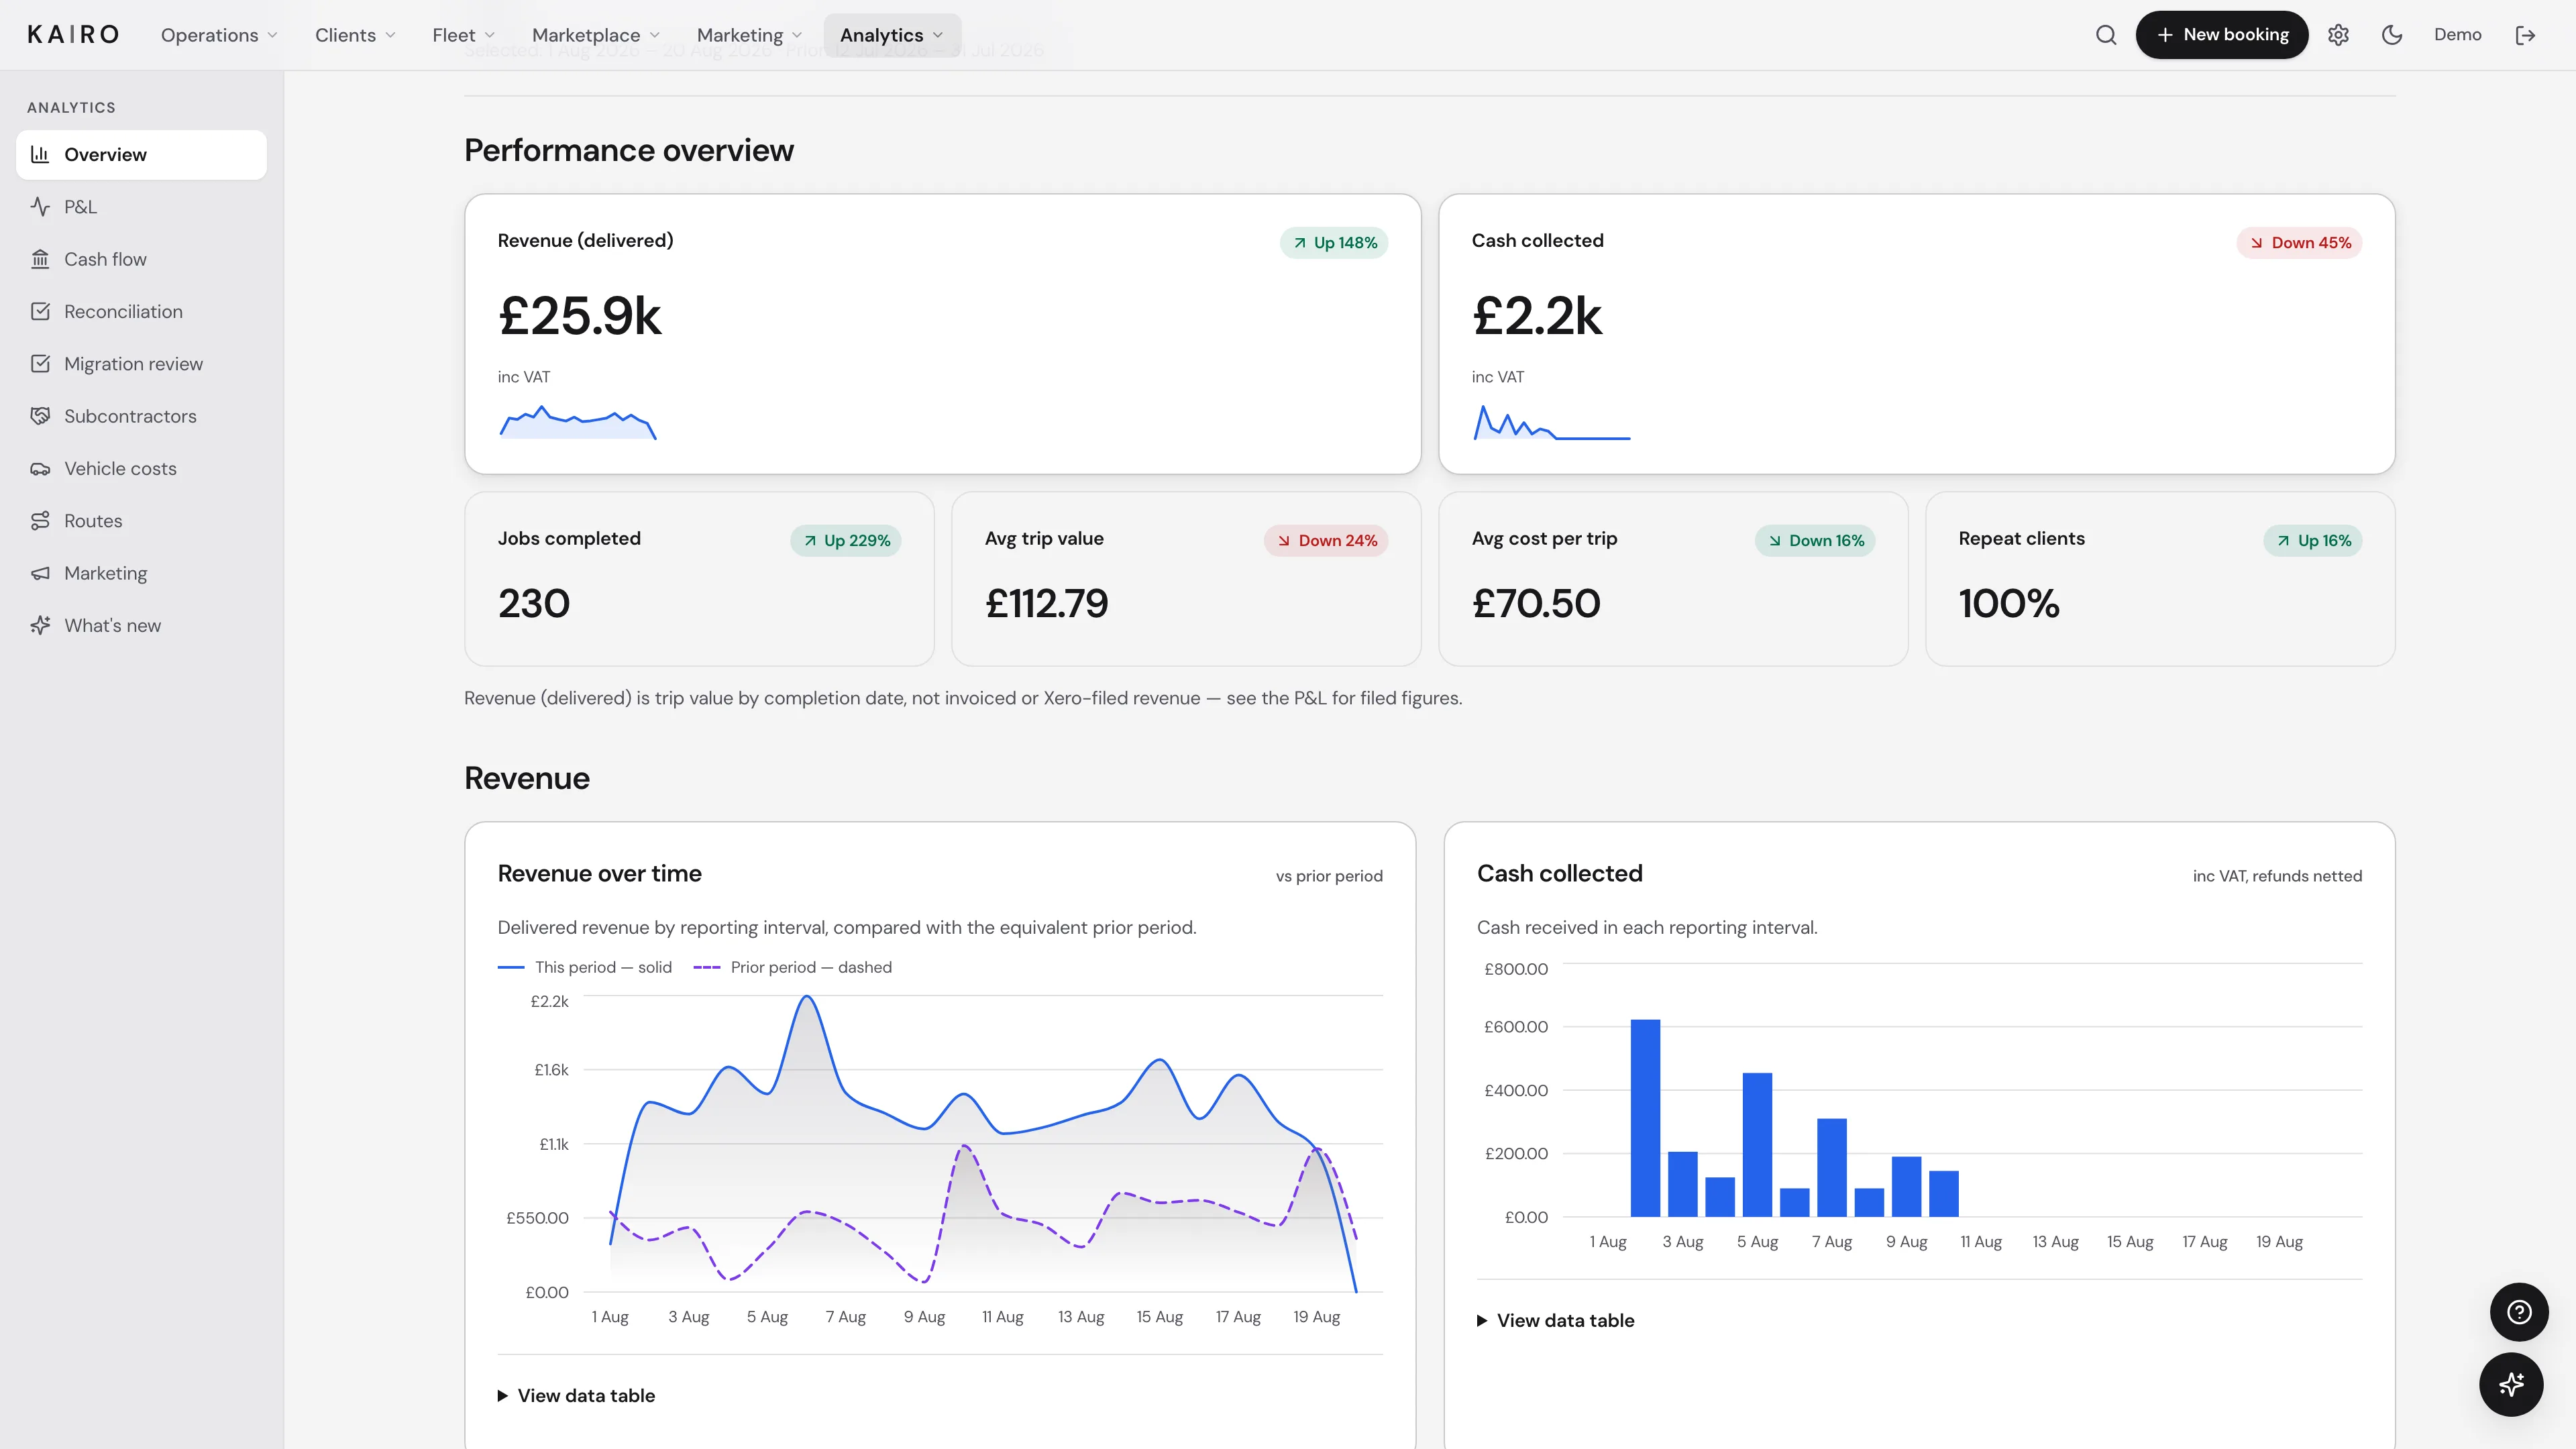2576x1449 pixels.
Task: Expand the Analytics dropdown menu
Action: pyautogui.click(x=892, y=35)
